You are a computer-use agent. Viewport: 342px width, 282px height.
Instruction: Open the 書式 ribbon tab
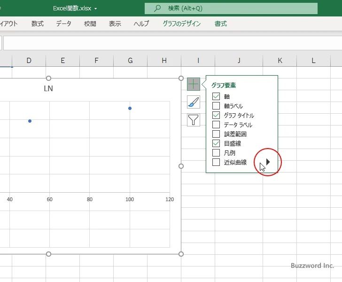click(x=221, y=23)
